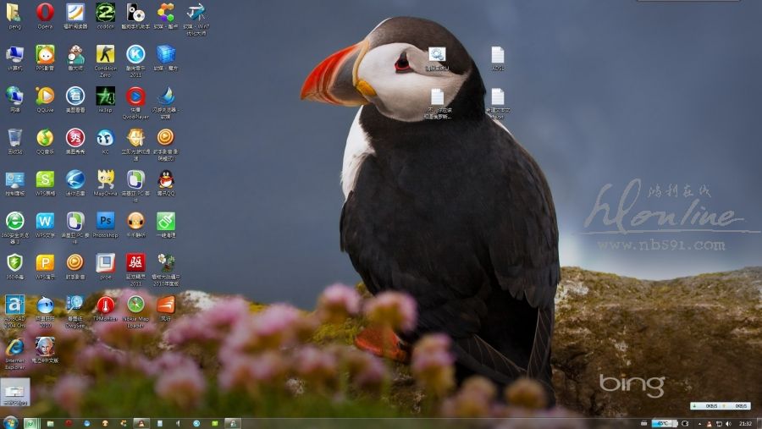Select the TPMonitor thermometer icon
This screenshot has height=429, width=762.
coord(105,305)
